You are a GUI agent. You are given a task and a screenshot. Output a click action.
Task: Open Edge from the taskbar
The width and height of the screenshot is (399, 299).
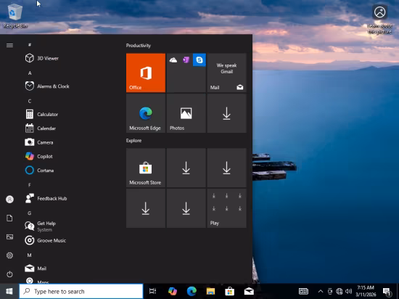point(192,291)
